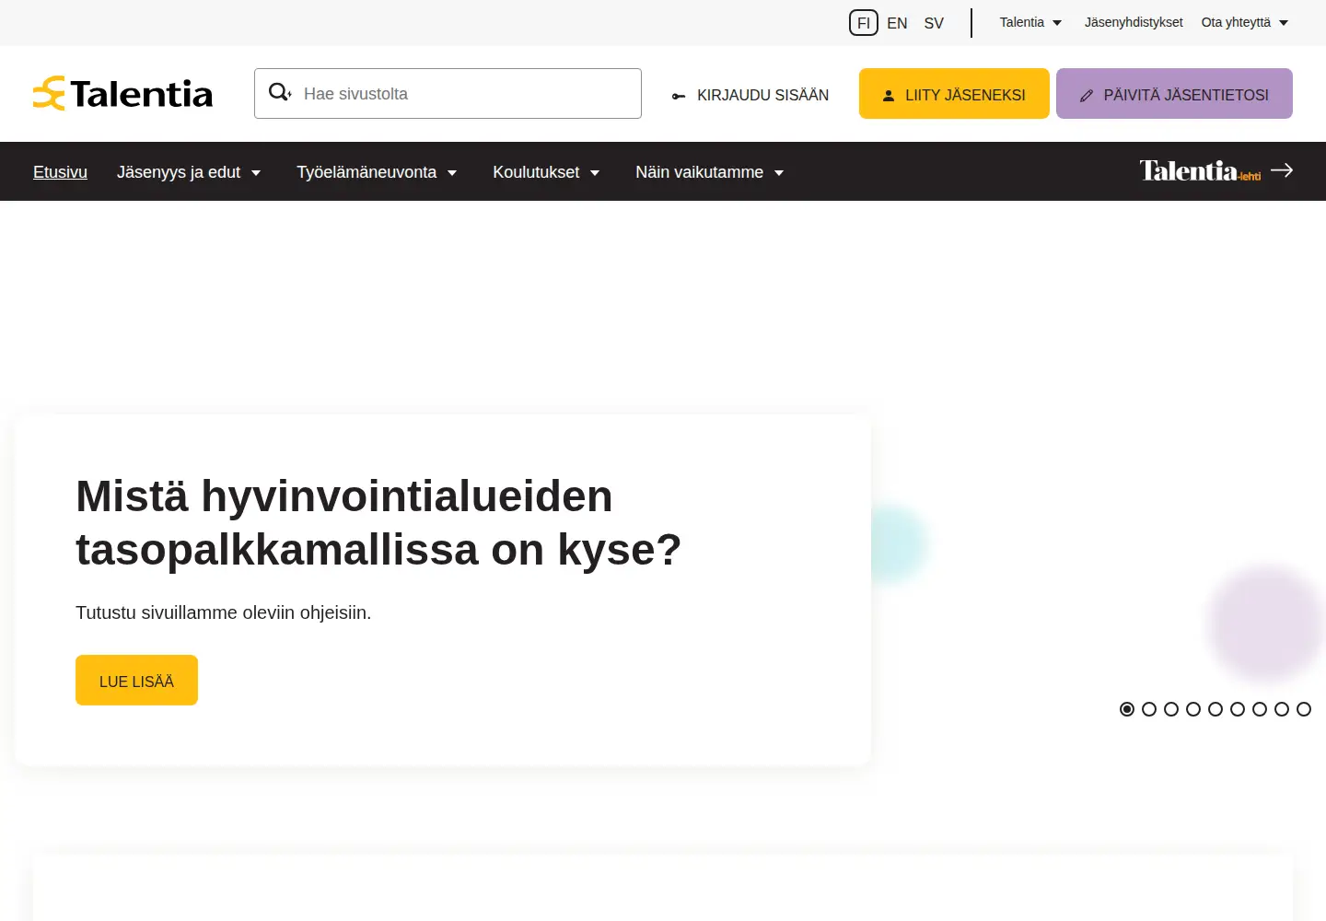
Task: Click the Kirjaudu sisään login link
Action: [x=750, y=95]
